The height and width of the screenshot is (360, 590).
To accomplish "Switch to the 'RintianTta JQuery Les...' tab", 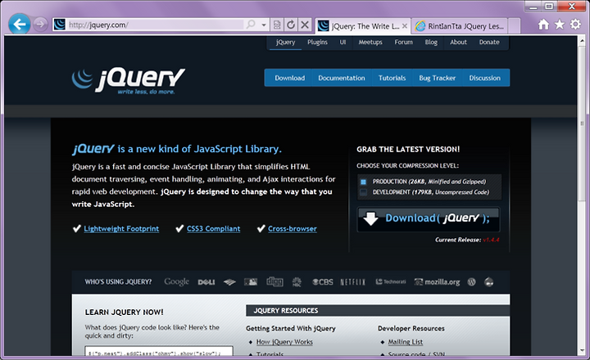I will pos(460,26).
